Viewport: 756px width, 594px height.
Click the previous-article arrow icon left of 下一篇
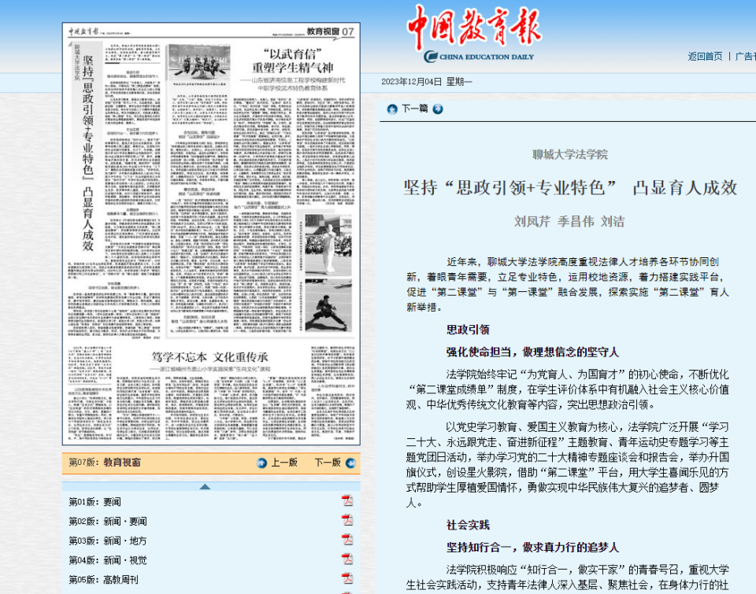(x=391, y=109)
